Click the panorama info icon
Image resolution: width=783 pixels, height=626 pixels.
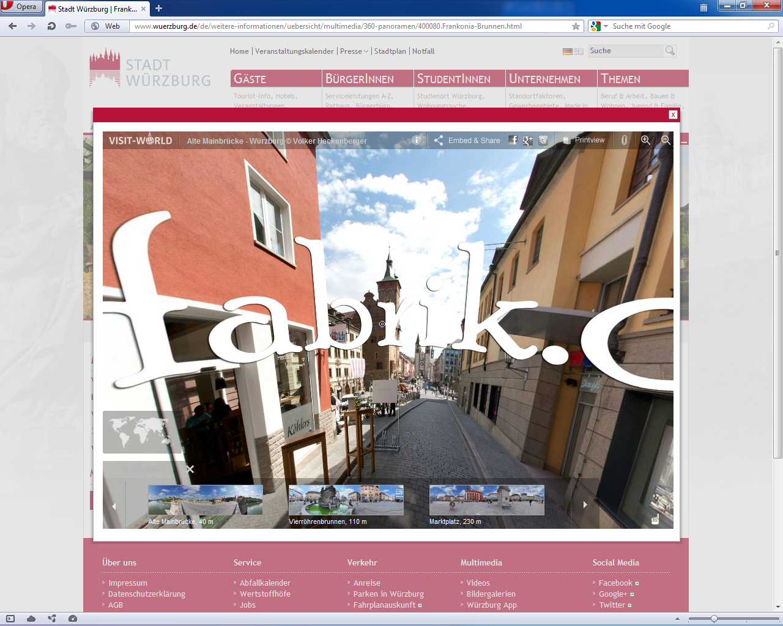click(x=417, y=140)
